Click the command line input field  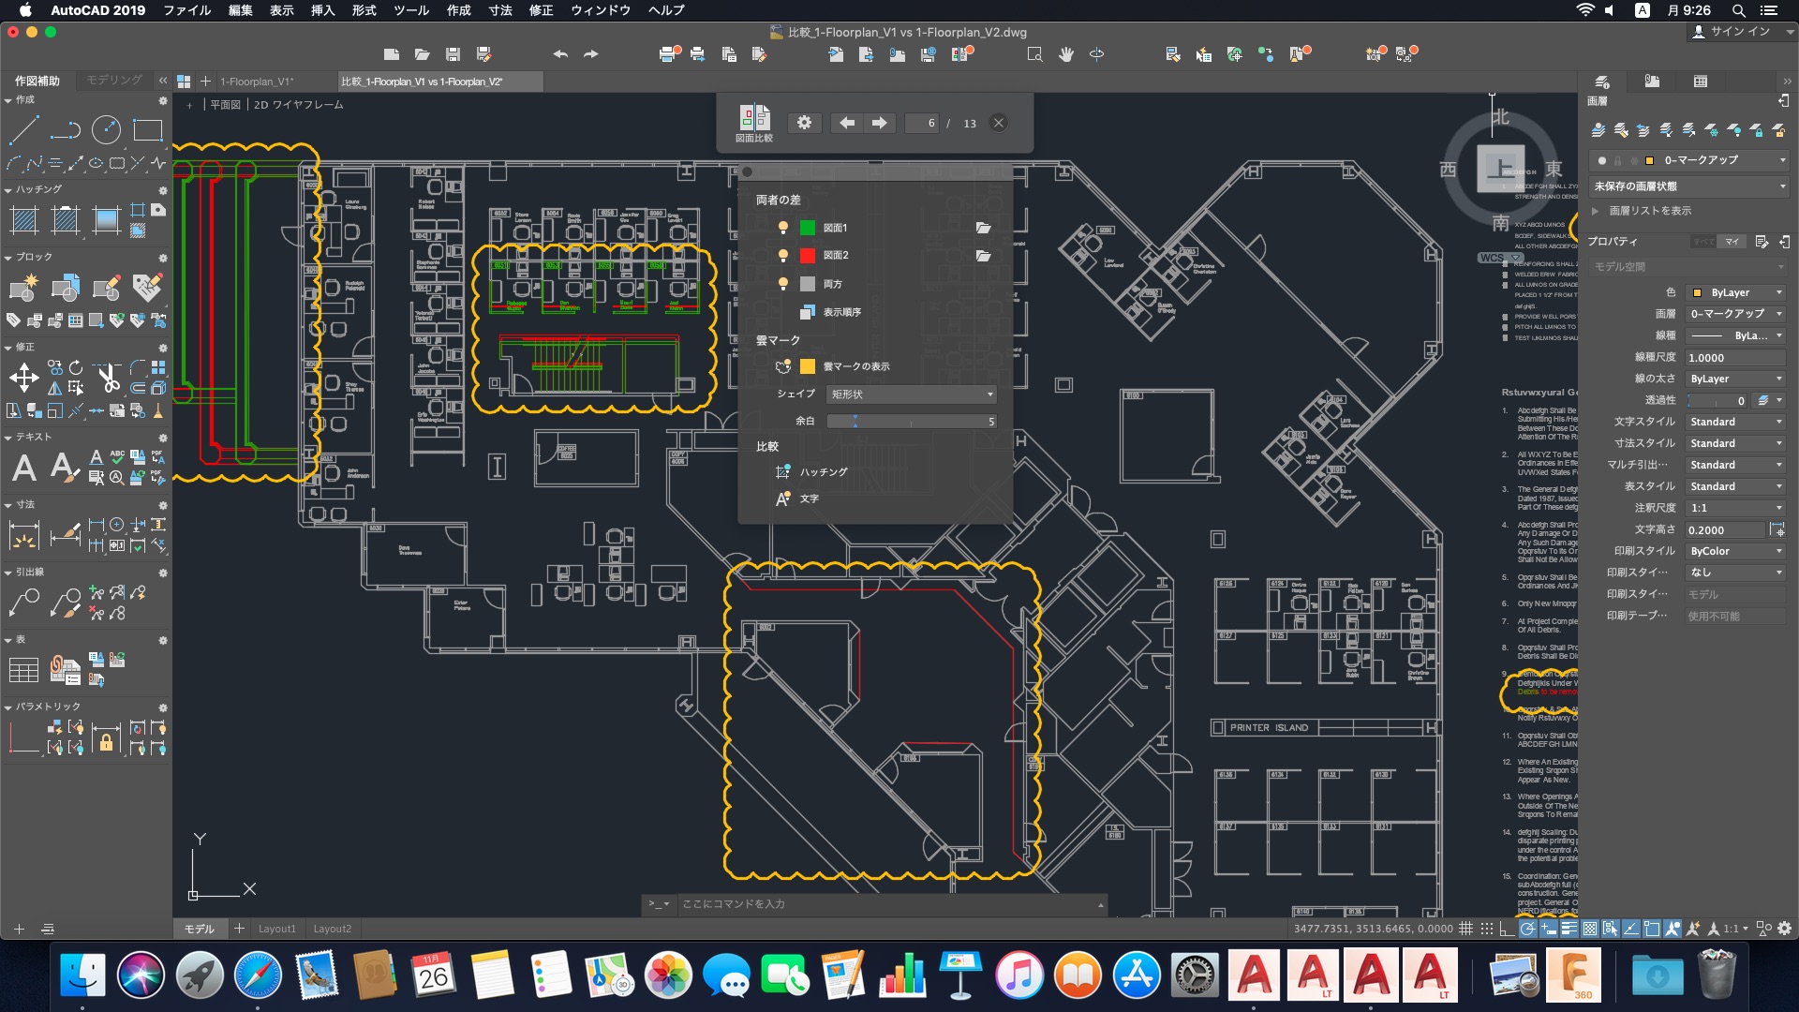click(843, 904)
